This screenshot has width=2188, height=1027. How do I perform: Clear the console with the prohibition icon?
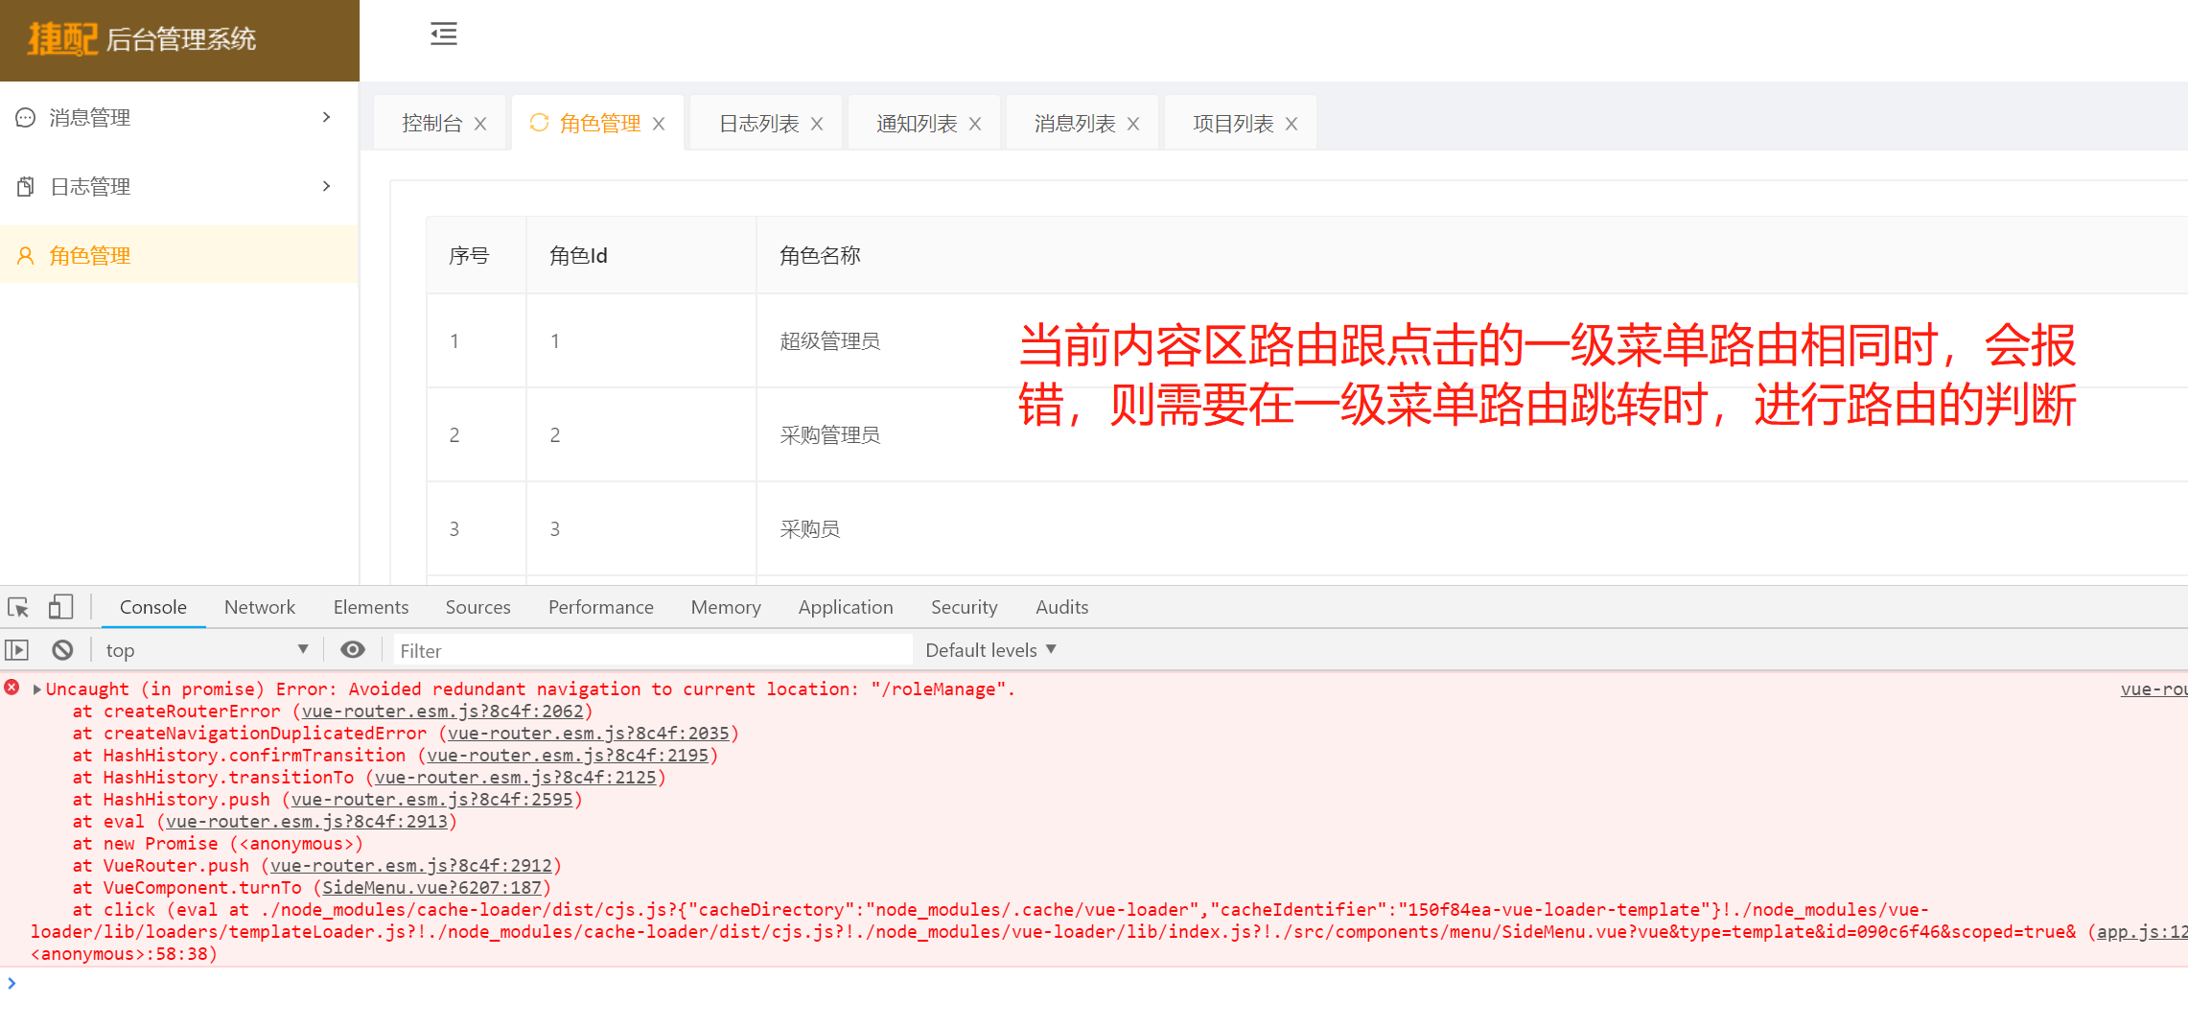point(61,649)
